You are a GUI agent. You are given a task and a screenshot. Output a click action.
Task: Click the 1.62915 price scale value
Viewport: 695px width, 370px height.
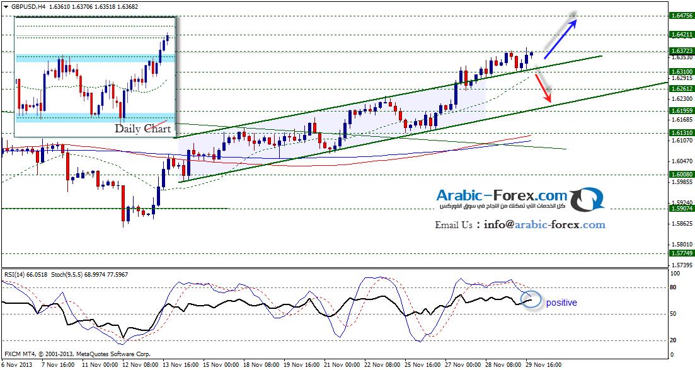point(682,78)
